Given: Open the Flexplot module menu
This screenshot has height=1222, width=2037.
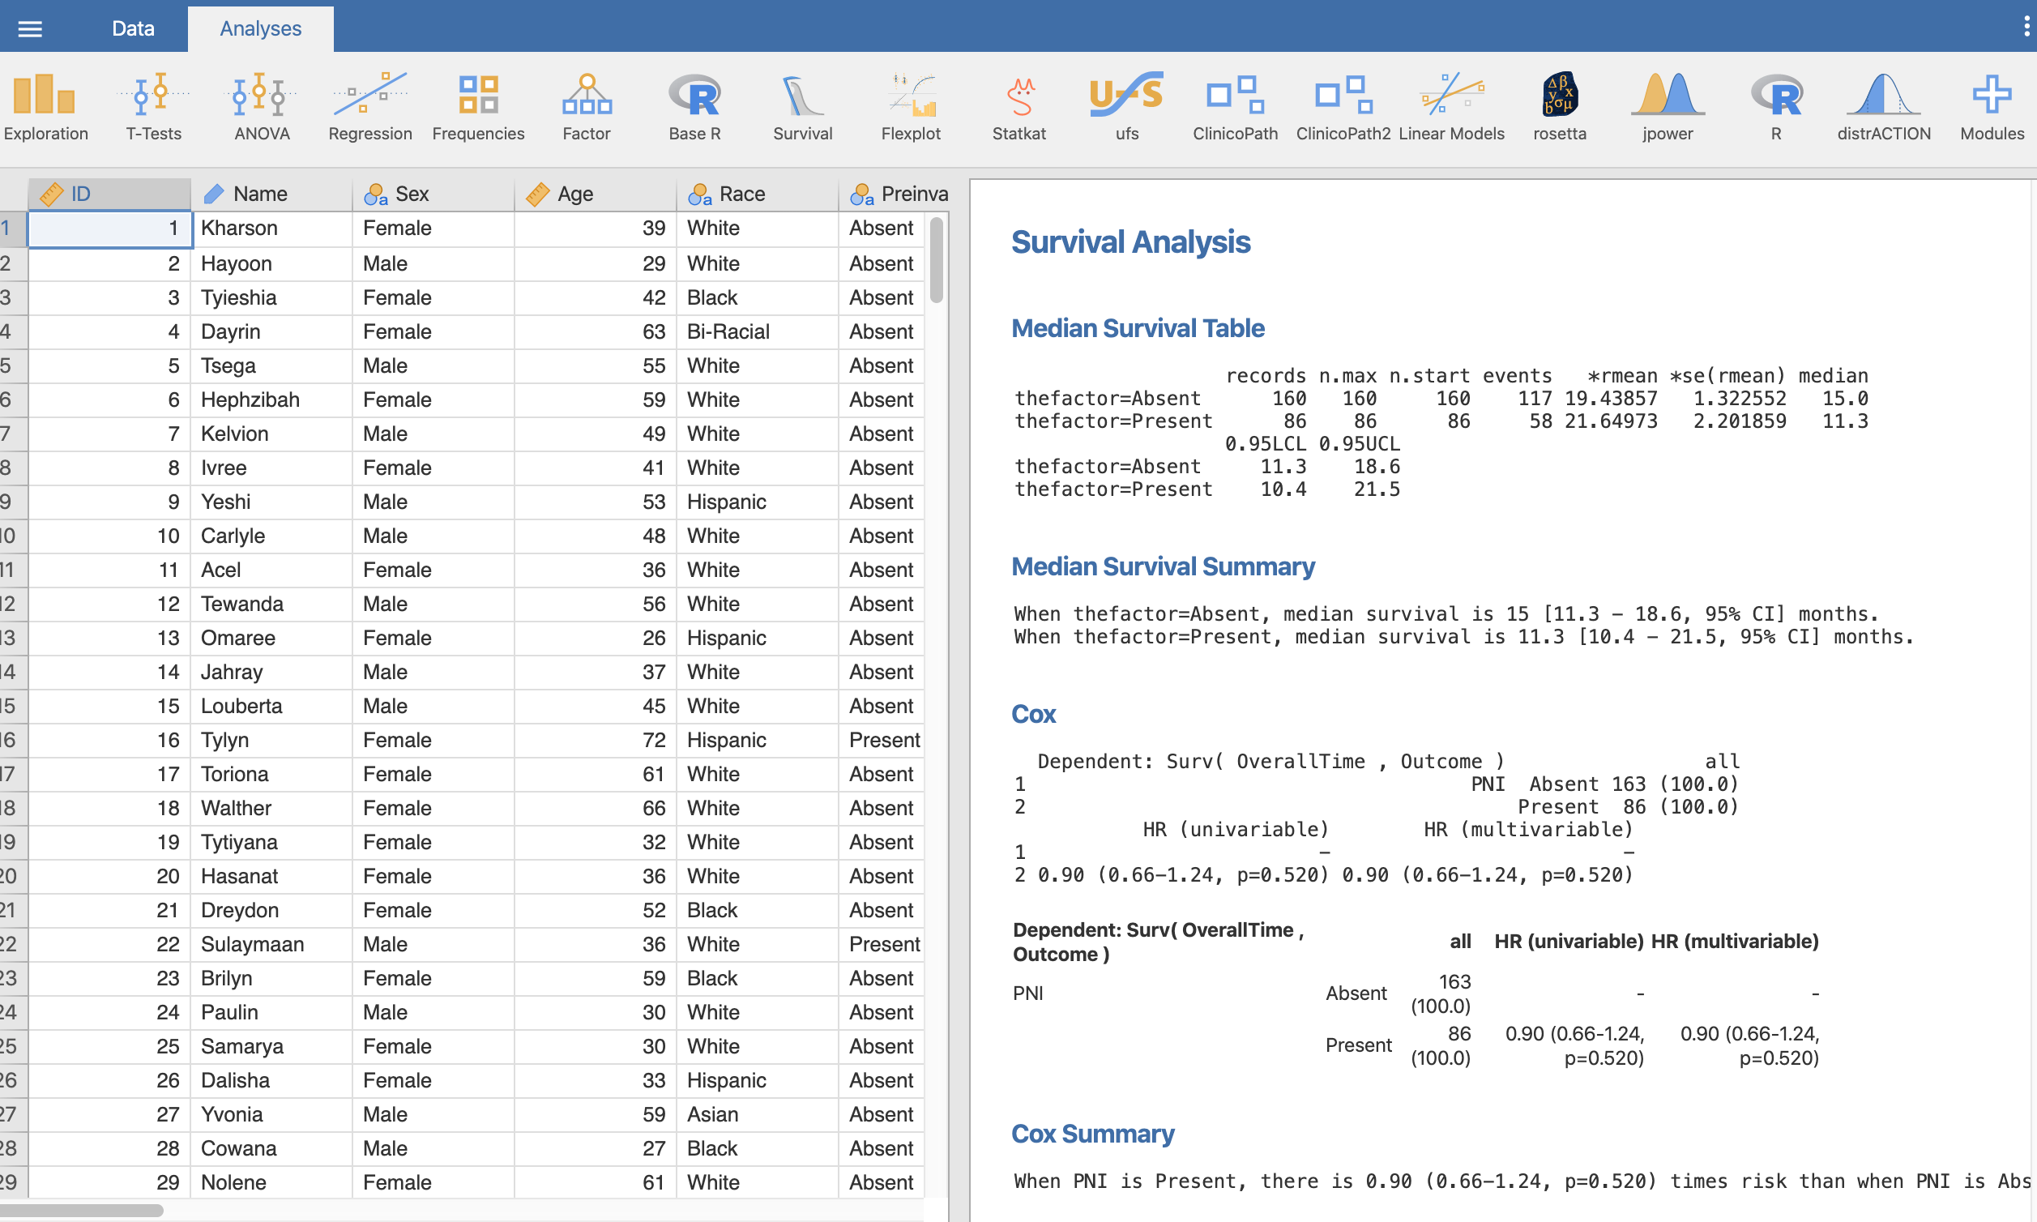Looking at the screenshot, I should [x=911, y=107].
